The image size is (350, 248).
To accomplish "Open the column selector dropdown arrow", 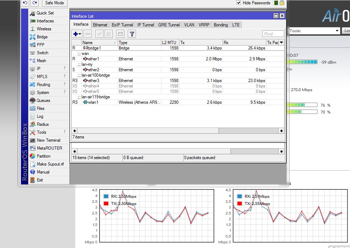I will pyautogui.click(x=281, y=43).
